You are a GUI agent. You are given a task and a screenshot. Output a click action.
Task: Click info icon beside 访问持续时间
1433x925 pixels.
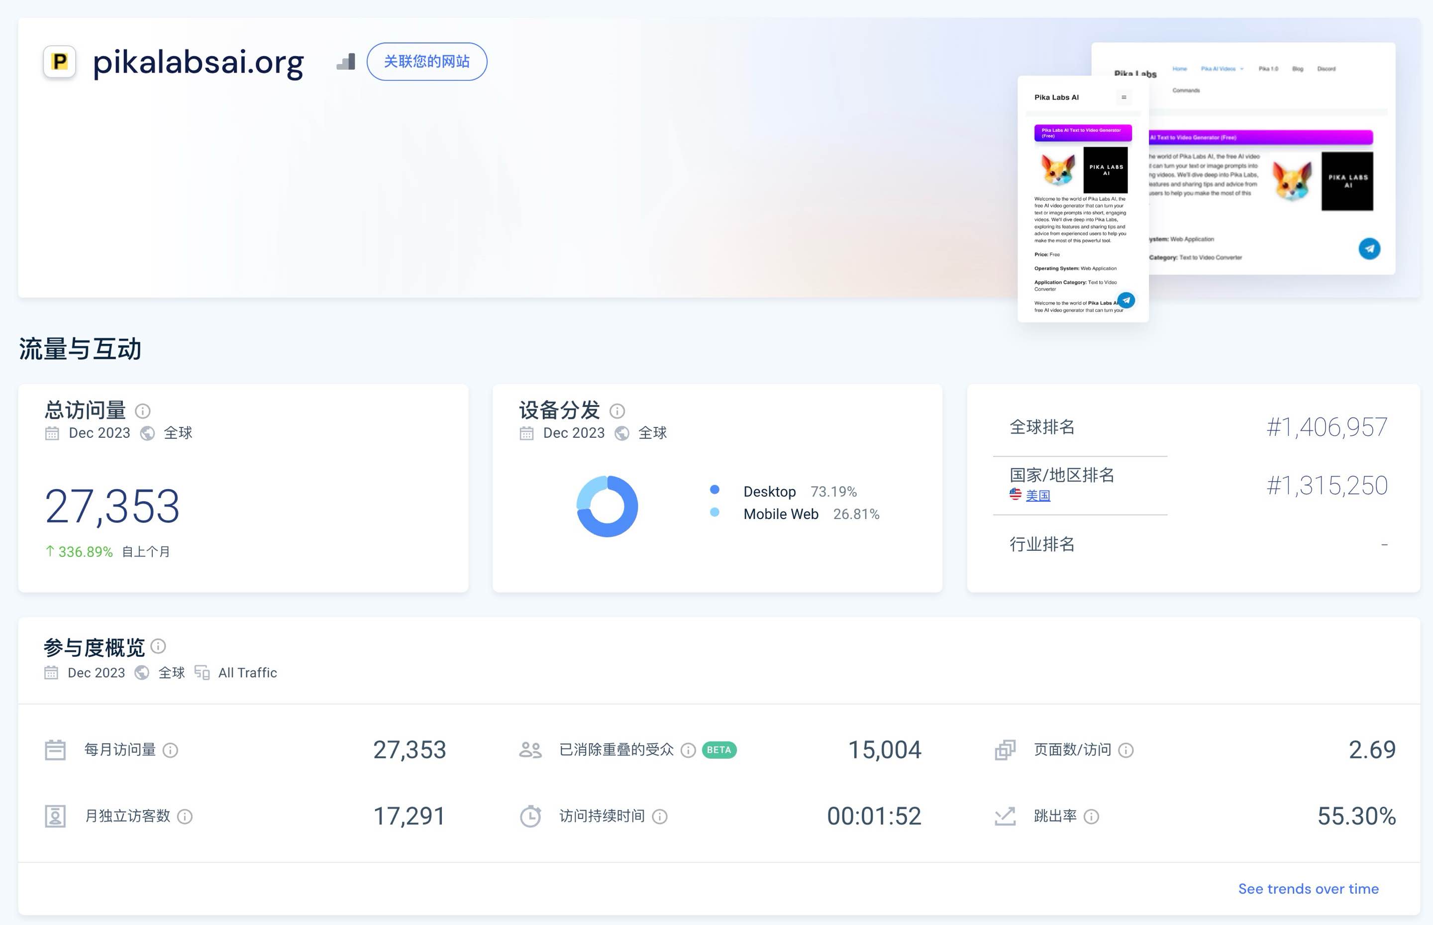tap(659, 817)
